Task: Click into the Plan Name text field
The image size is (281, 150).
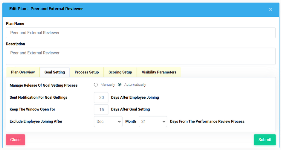Action: tap(140, 33)
